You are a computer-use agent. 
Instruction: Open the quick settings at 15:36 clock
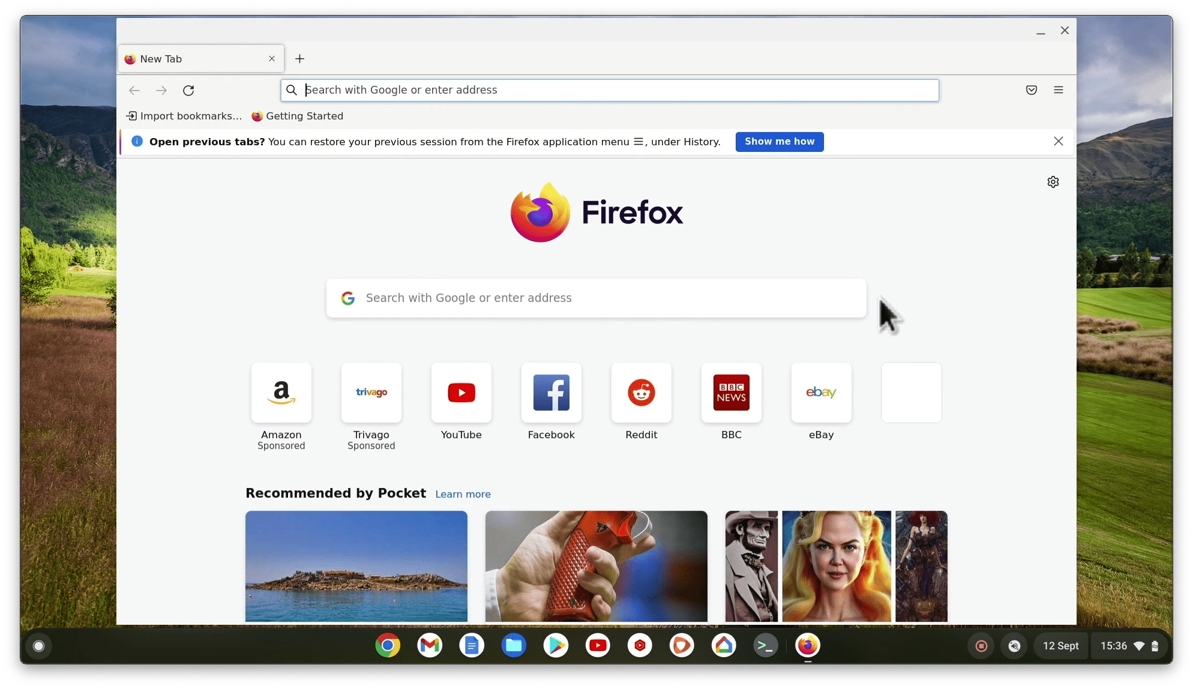(1128, 646)
